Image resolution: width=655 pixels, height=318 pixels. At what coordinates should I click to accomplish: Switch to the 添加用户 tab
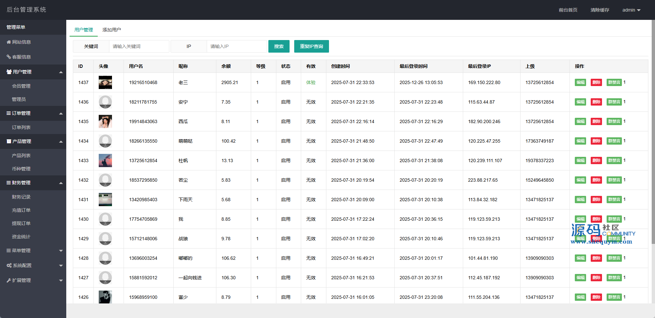(112, 30)
